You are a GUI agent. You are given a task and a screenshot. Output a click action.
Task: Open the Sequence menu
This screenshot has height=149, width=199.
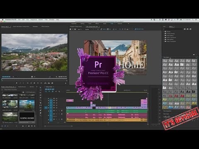[x=34, y=19]
